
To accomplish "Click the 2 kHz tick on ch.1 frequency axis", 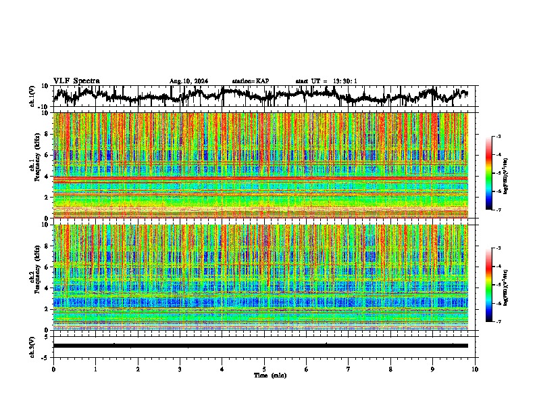I will pos(47,198).
